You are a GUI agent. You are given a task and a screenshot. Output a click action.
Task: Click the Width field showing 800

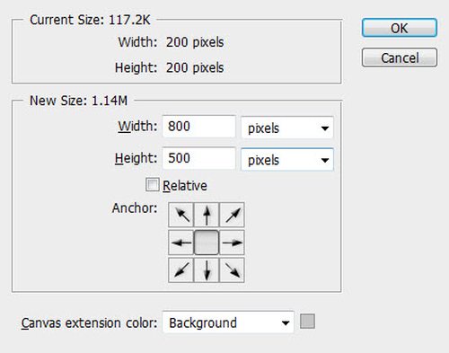click(198, 127)
